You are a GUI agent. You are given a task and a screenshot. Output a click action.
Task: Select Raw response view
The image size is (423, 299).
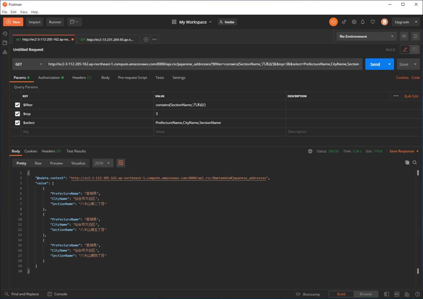(x=38, y=163)
